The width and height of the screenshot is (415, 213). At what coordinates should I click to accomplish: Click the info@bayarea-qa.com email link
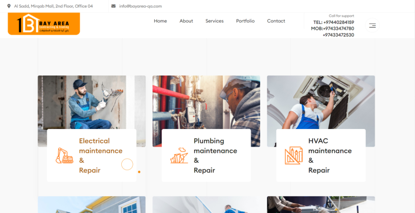[140, 6]
